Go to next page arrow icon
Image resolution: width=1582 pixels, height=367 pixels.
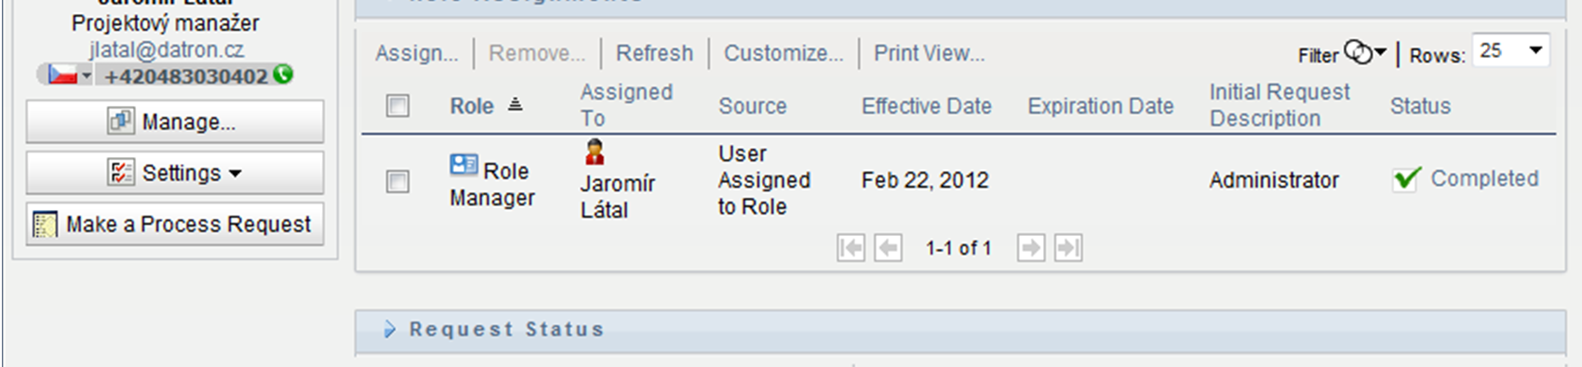point(1030,248)
